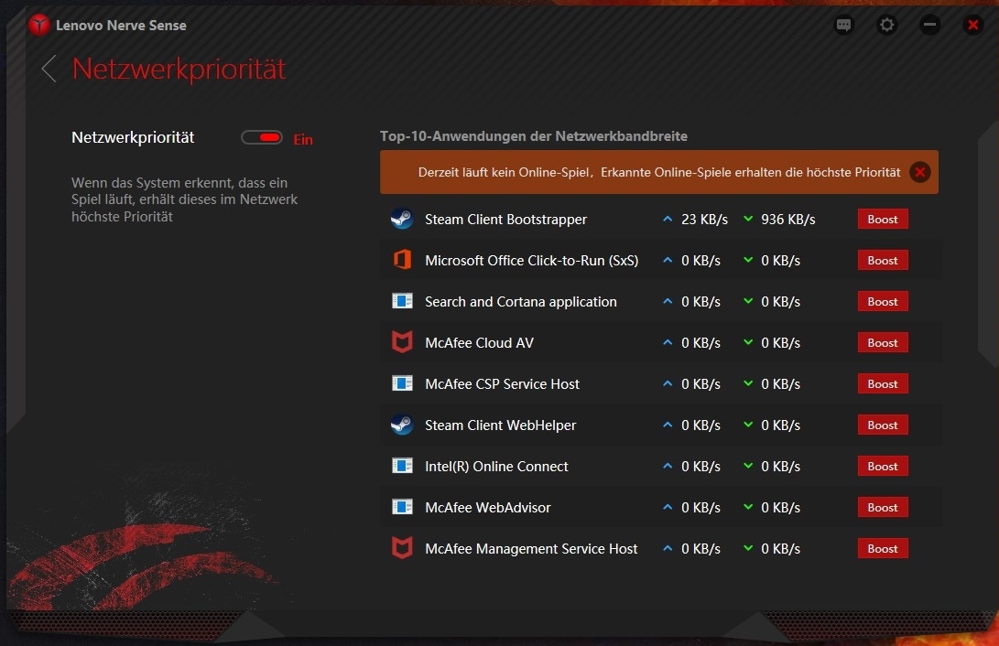Click the Lenovo Nerve Sense logo icon
This screenshot has width=999, height=646.
(38, 26)
